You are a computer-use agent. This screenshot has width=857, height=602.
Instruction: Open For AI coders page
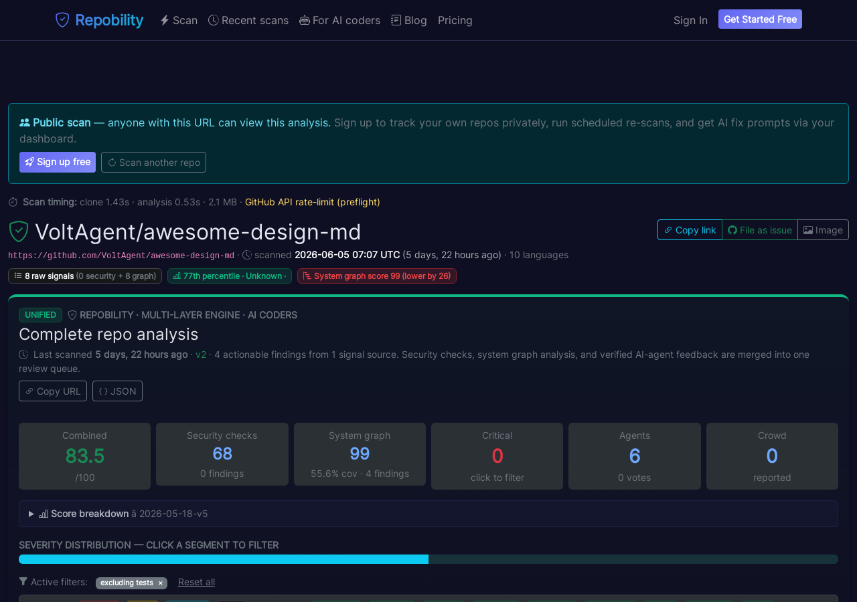(339, 20)
